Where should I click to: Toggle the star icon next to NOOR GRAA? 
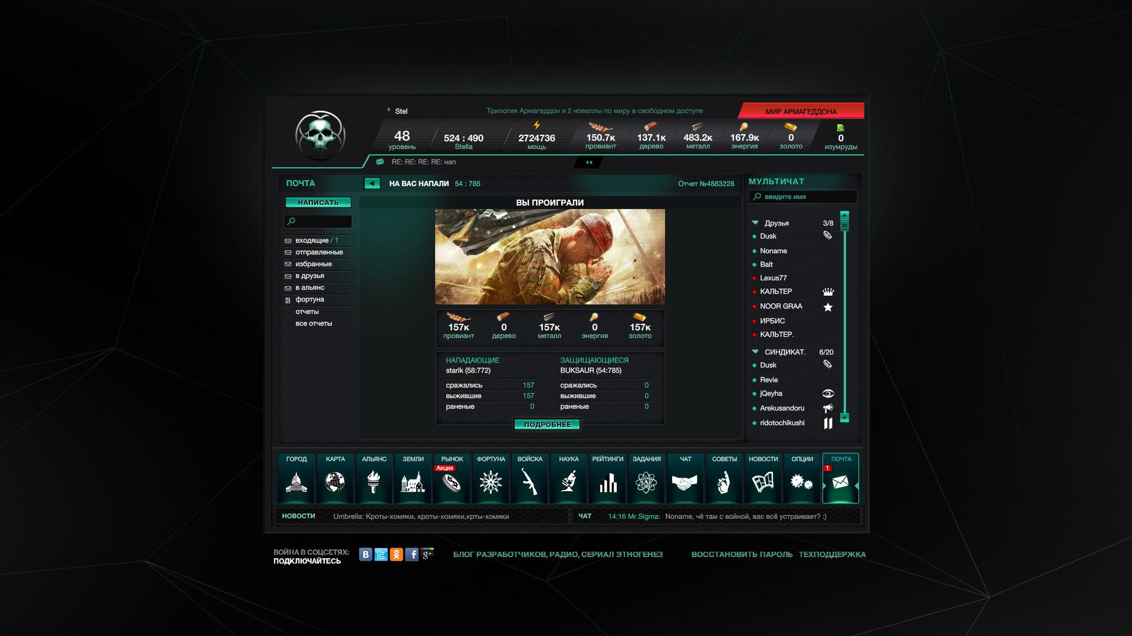pos(828,307)
